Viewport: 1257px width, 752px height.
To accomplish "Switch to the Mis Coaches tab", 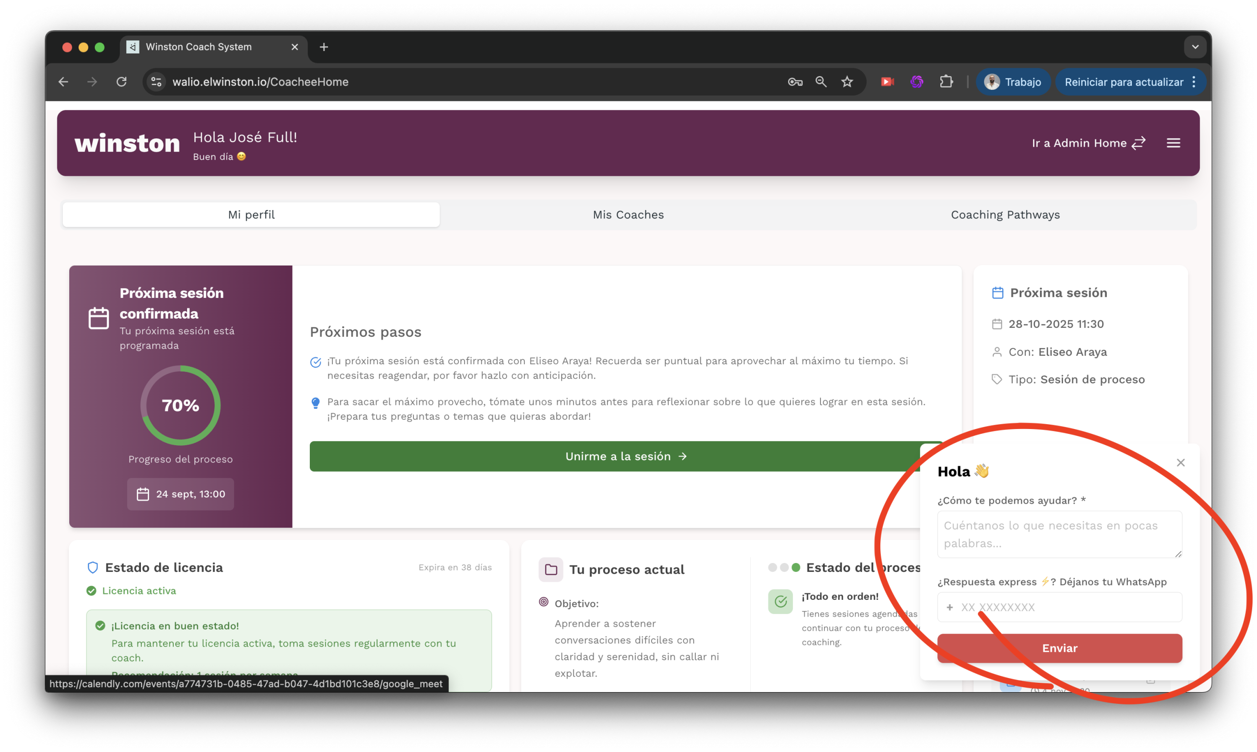I will tap(628, 215).
